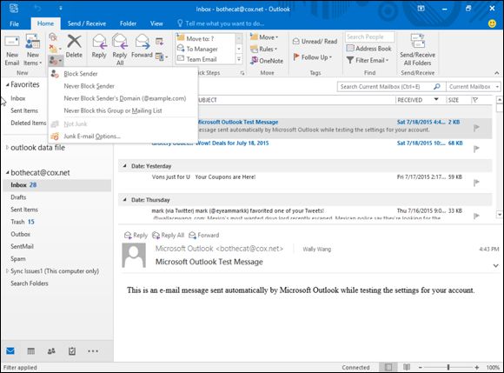This screenshot has height=373, width=504.
Task: Switch to the Folder tab
Action: (128, 23)
